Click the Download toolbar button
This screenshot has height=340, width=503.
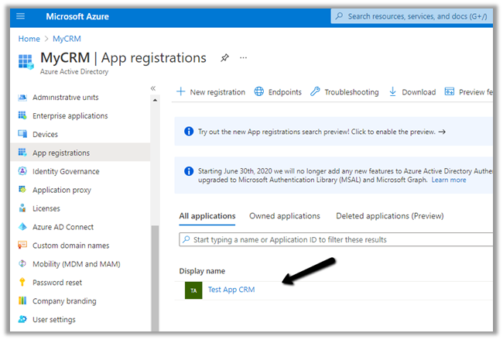click(412, 92)
